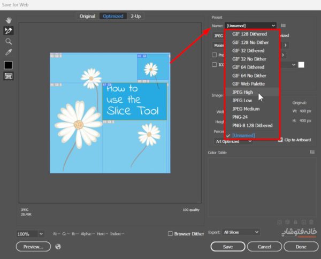Open the Matte dropdown arrow
The image size is (321, 259).
point(294,65)
